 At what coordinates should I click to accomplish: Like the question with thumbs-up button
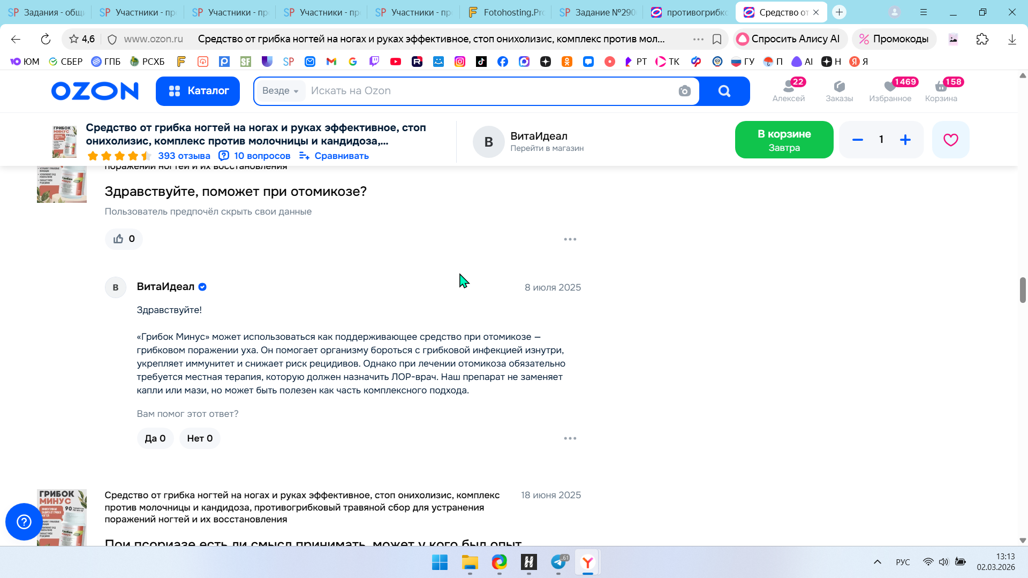point(124,239)
